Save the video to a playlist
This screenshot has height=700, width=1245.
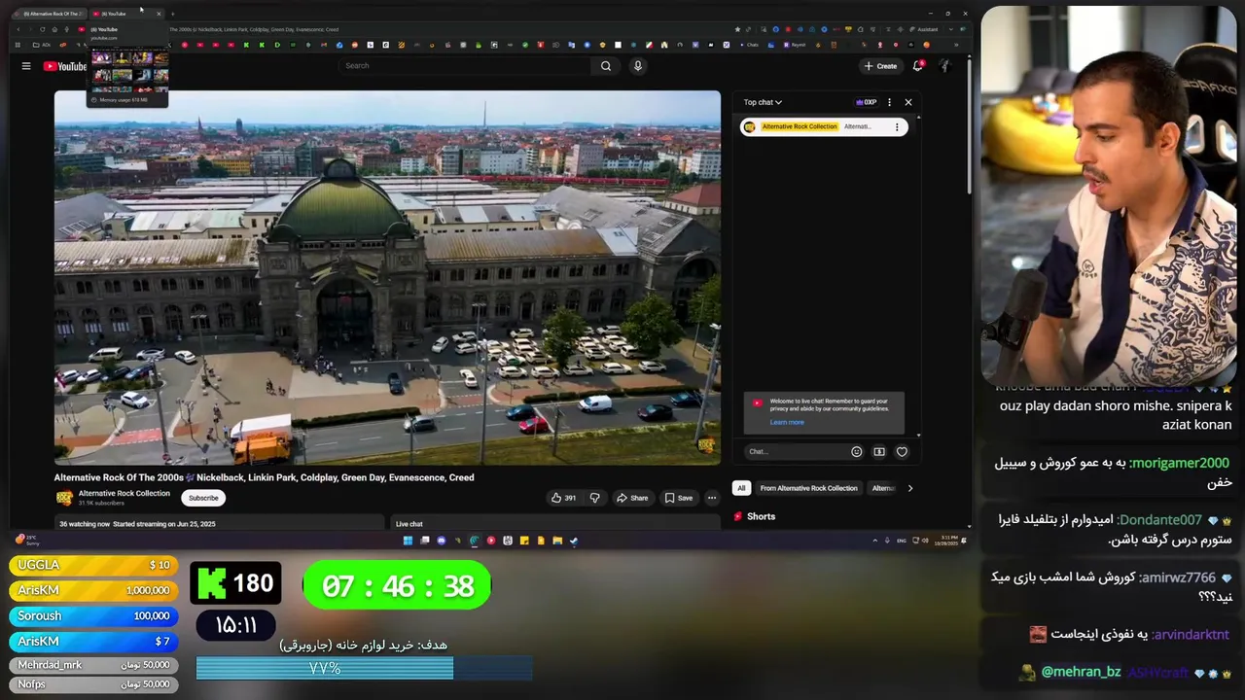679,498
